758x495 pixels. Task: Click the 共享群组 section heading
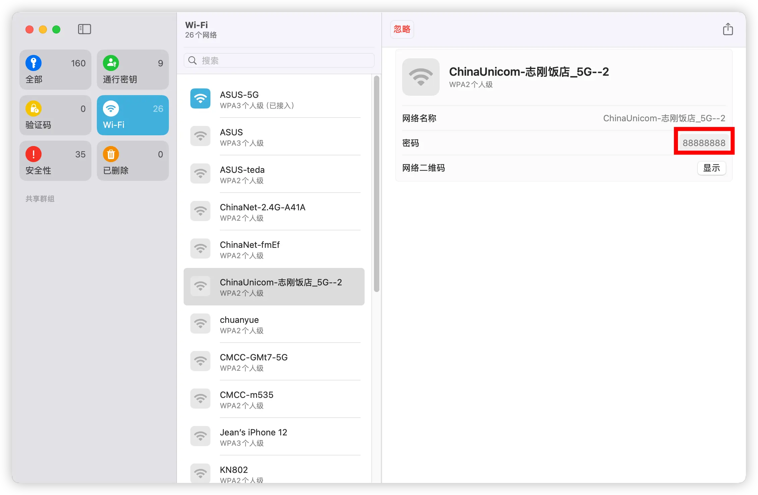(x=40, y=199)
